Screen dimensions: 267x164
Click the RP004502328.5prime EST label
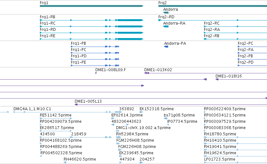[61, 153]
